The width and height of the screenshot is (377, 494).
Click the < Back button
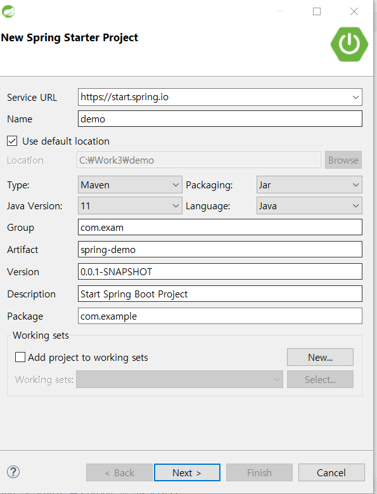(119, 472)
